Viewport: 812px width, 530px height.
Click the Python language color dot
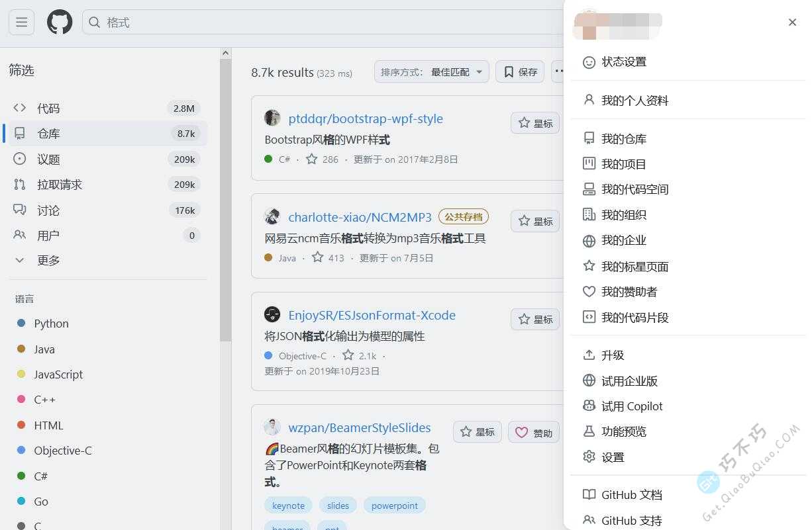click(22, 323)
